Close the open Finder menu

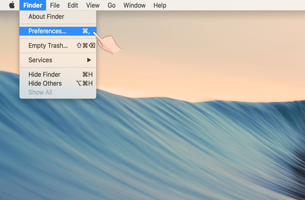point(33,5)
